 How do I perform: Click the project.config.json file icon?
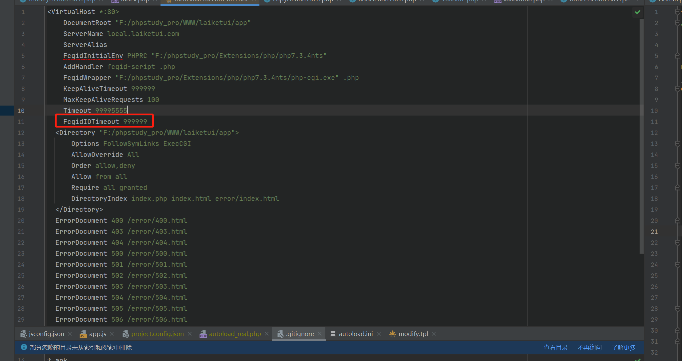[126, 334]
